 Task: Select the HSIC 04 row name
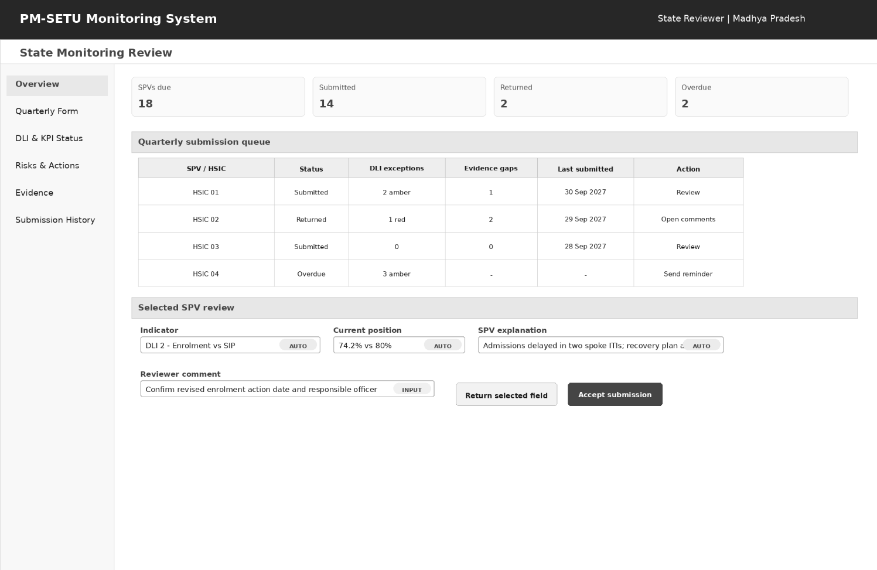(x=206, y=274)
